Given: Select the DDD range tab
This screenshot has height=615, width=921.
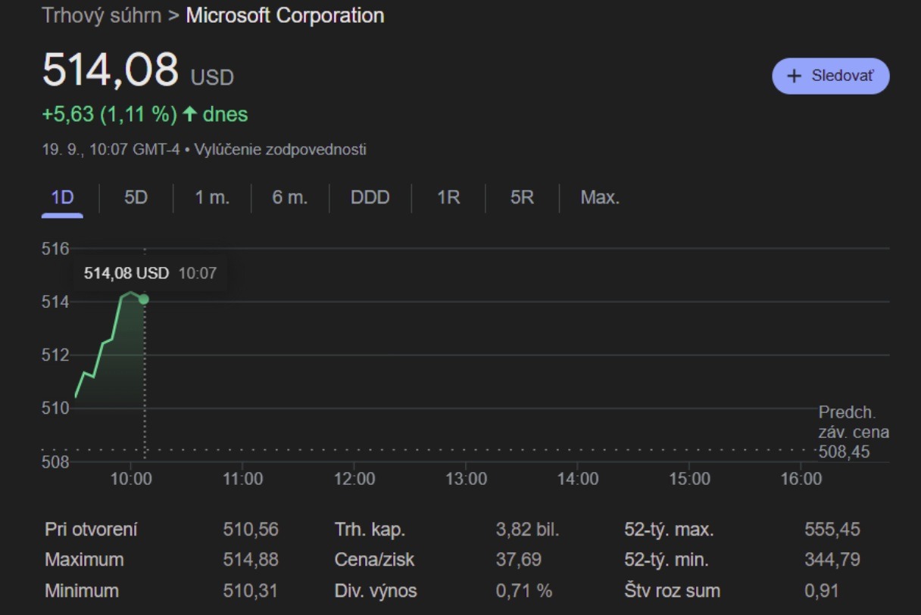Looking at the screenshot, I should (x=370, y=198).
